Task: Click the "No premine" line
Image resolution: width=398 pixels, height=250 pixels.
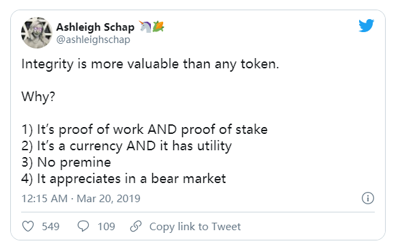Action: (66, 163)
